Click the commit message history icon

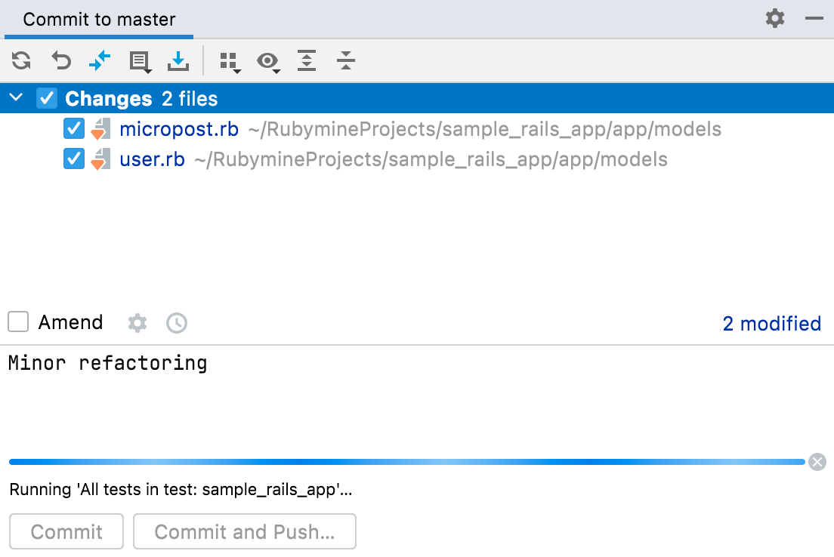(x=176, y=323)
